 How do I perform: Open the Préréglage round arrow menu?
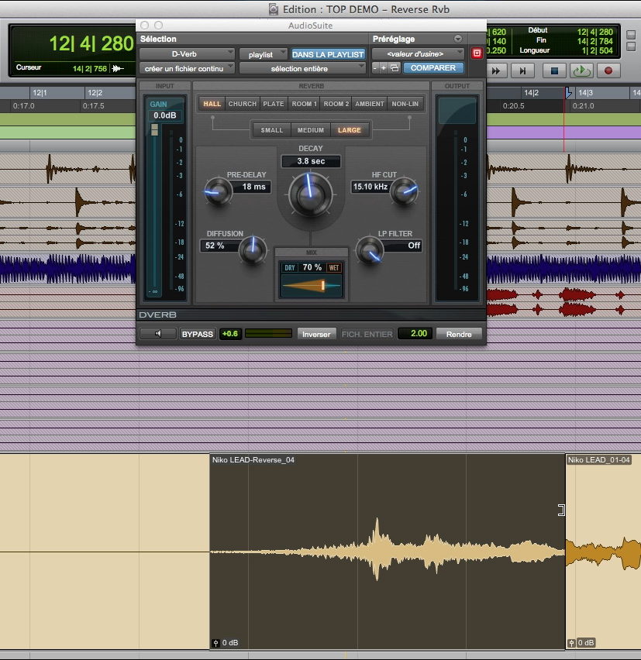(x=458, y=39)
